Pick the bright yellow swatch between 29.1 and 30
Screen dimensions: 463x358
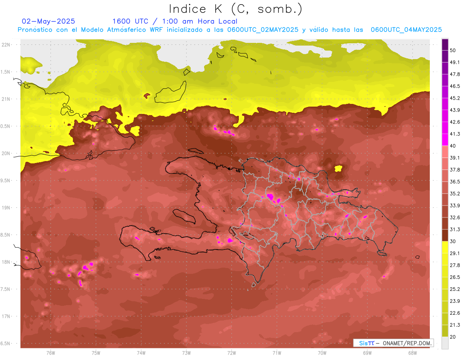click(445, 247)
